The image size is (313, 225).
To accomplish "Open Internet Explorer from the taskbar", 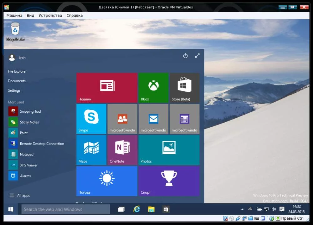I will (136, 209).
